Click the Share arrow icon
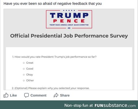The height and width of the screenshot is (109, 138). pos(56,95)
